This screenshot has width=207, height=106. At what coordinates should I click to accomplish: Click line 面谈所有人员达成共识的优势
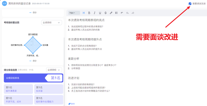(x=85, y=30)
